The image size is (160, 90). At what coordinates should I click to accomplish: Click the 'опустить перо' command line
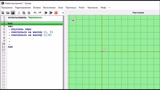point(21,29)
